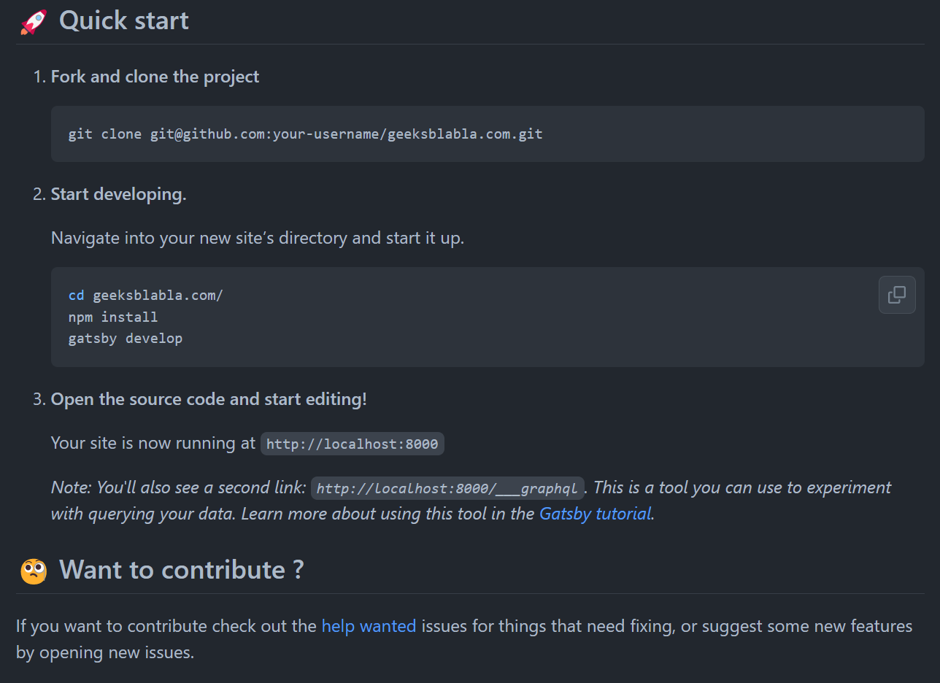Viewport: 940px width, 683px height.
Task: Click the monocle face emoji icon
Action: tap(34, 571)
